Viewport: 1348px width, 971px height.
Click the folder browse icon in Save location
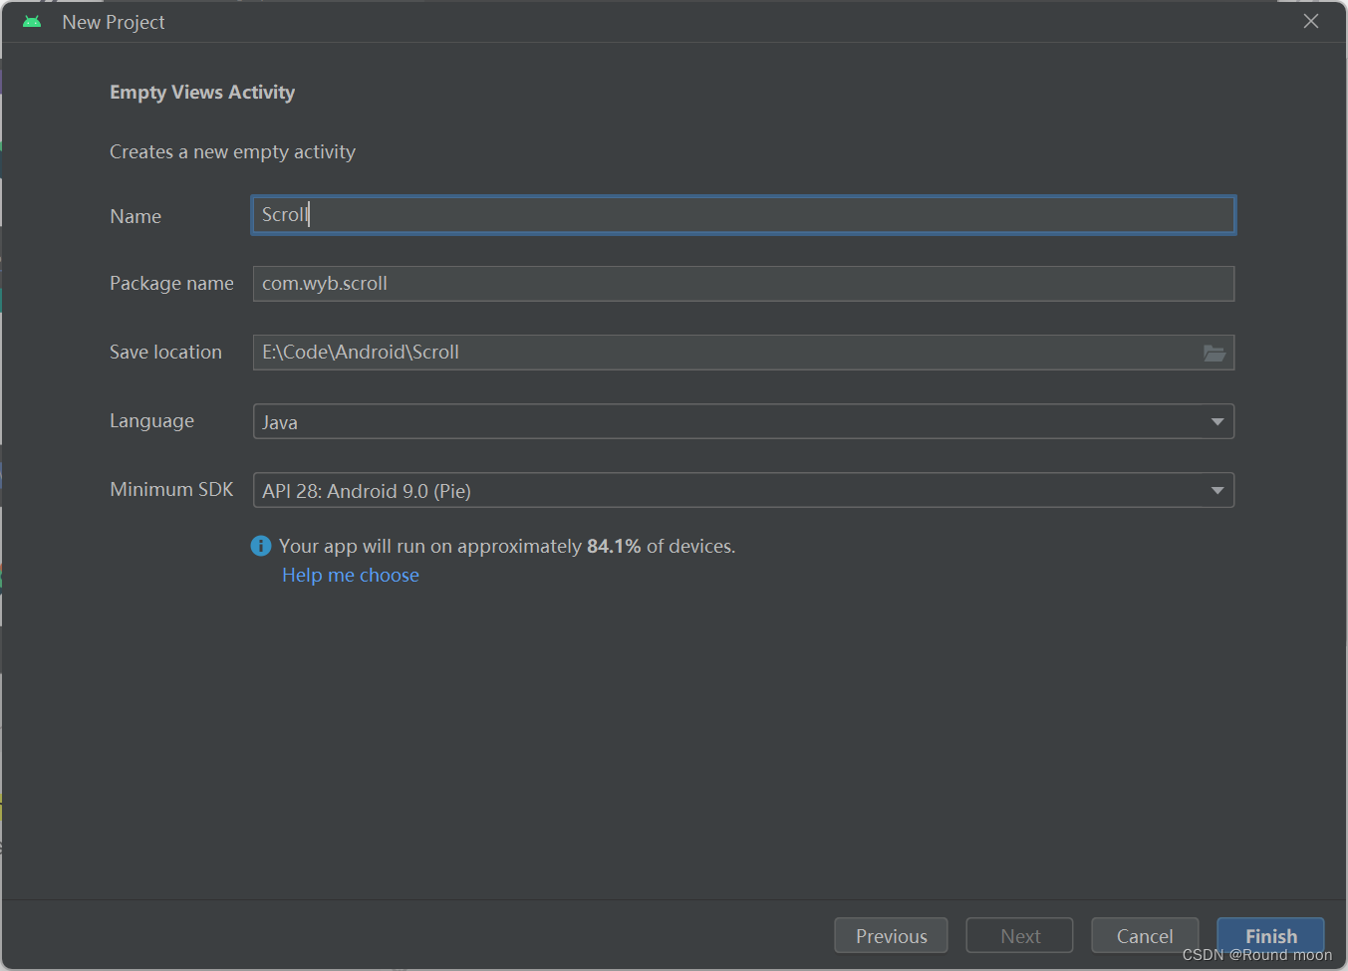tap(1213, 353)
